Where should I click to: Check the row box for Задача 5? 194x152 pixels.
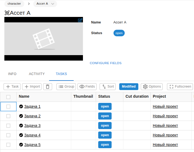point(8,145)
